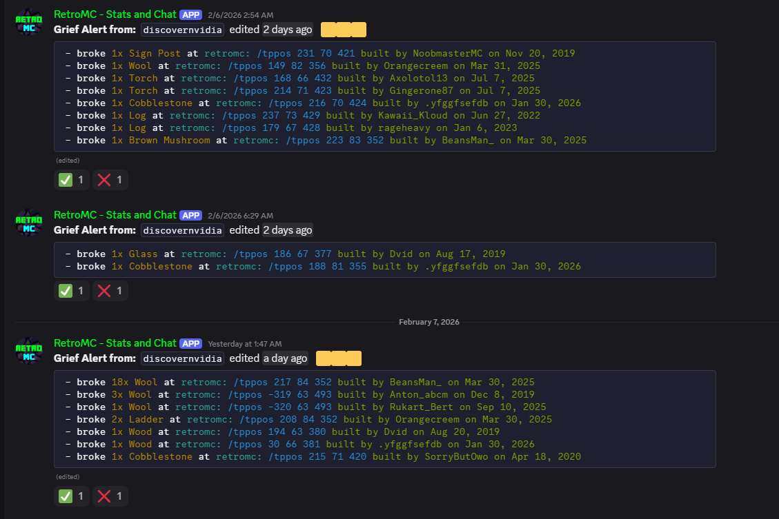Toggle red X reaction under the 6:29 AM alert
779x519 pixels.
[110, 291]
